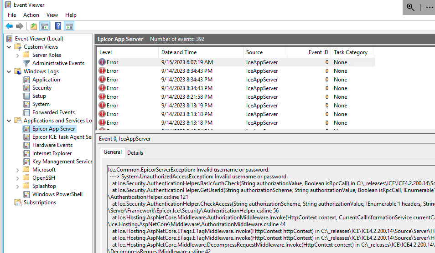435x253 pixels.
Task: Click the Subscriptions node icon
Action: (18, 202)
